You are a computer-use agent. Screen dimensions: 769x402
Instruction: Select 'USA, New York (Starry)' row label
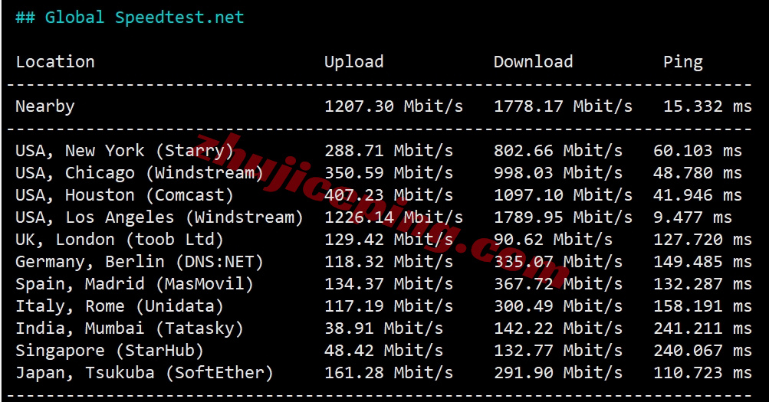tap(124, 151)
